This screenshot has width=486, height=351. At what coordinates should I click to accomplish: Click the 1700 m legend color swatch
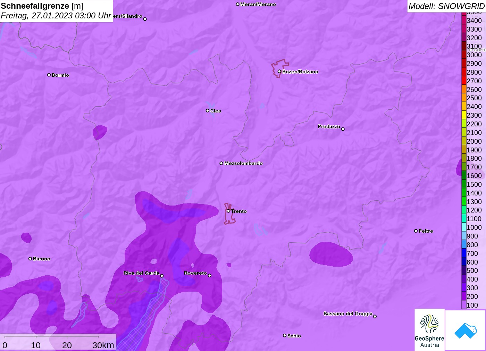coord(464,167)
